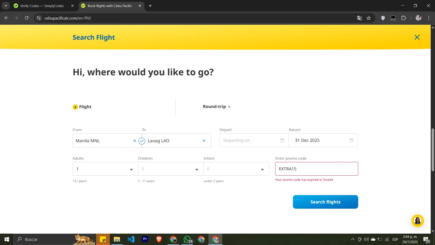Open a new browser tab
This screenshot has height=245, width=435.
tap(150, 6)
